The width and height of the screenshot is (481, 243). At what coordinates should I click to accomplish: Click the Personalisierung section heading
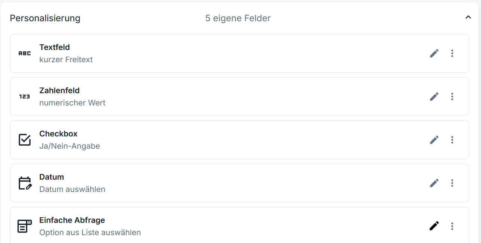pyautogui.click(x=45, y=18)
